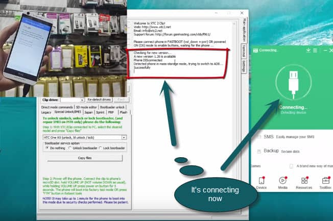Open the Legacy tab
Screen dimensions: 333x221
[46, 112]
